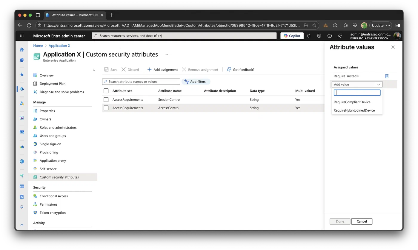
Task: Focus the search attribute names field
Action: coord(141,82)
